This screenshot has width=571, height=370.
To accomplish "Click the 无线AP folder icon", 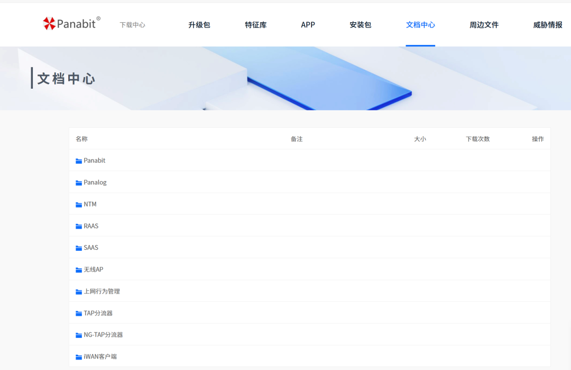I will 78,270.
